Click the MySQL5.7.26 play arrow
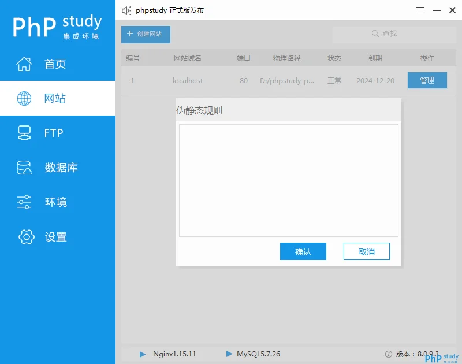 [x=229, y=354]
